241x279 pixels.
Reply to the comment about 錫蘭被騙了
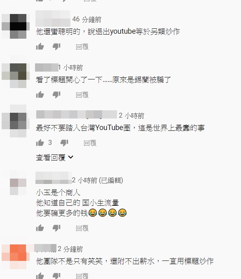(82, 95)
